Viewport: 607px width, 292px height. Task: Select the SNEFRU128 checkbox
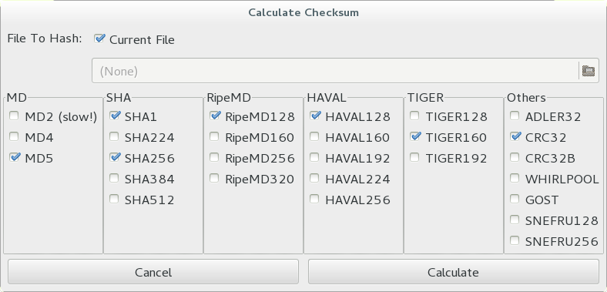515,220
